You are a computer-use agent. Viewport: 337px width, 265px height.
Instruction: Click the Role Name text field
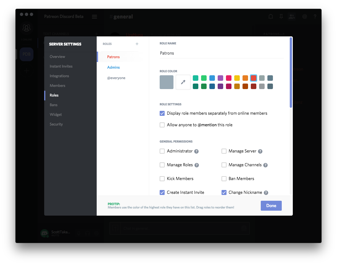click(222, 53)
